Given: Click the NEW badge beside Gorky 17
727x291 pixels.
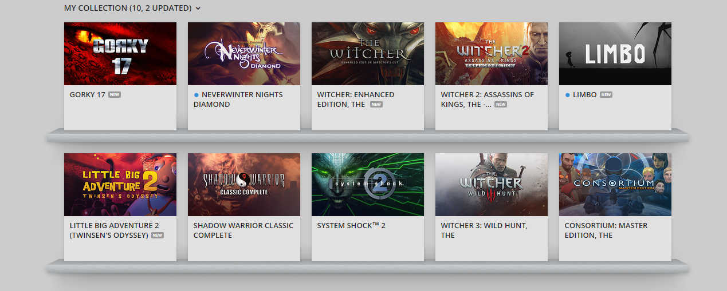Looking at the screenshot, I should click(115, 95).
